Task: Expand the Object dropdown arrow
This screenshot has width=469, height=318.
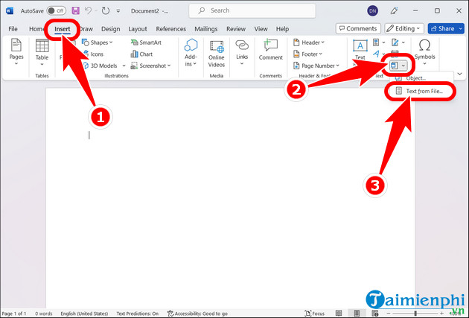Action: pyautogui.click(x=403, y=66)
